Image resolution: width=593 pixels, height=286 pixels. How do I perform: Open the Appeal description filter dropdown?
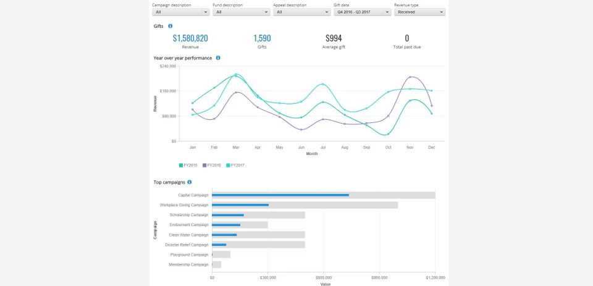302,12
